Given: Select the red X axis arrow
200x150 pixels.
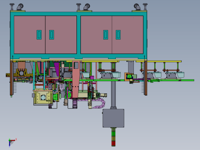Looking at the screenshot, I should [13, 140].
